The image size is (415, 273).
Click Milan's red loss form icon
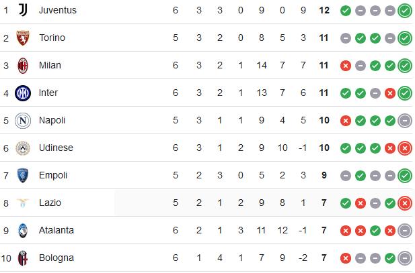click(346, 66)
